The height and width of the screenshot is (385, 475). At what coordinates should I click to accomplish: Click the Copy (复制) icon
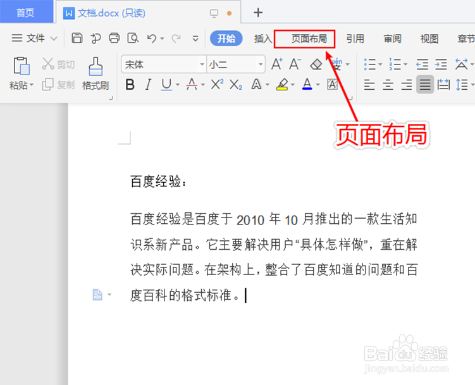pyautogui.click(x=47, y=85)
